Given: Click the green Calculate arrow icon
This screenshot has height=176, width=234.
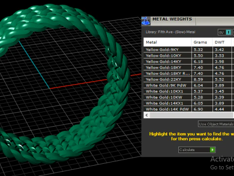Looking at the screenshot, I should pyautogui.click(x=213, y=150).
